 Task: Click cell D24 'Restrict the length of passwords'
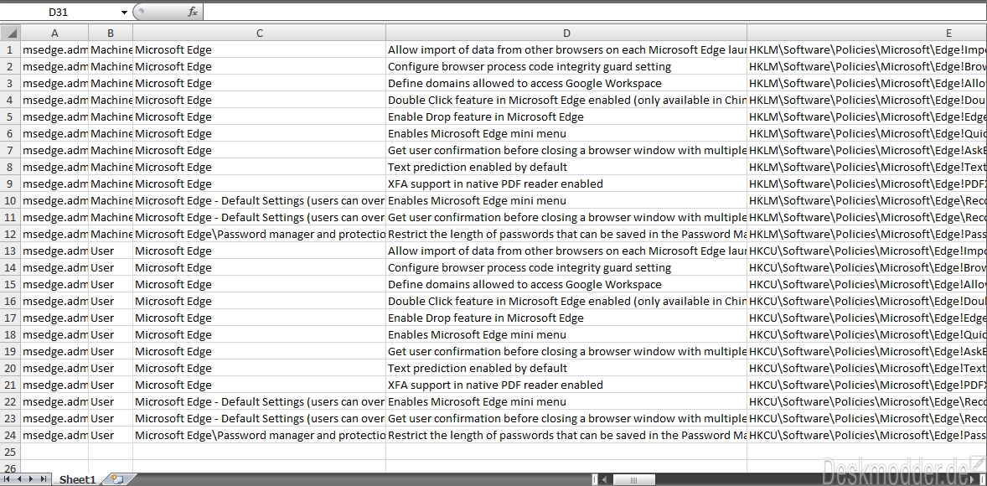coord(566,435)
